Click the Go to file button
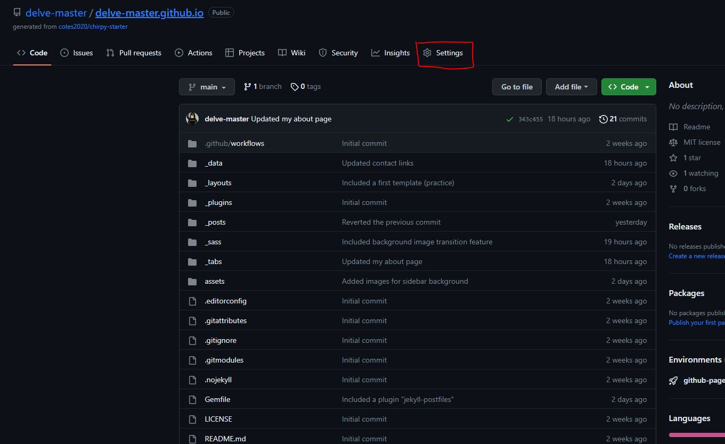Image resolution: width=725 pixels, height=444 pixels. click(517, 87)
